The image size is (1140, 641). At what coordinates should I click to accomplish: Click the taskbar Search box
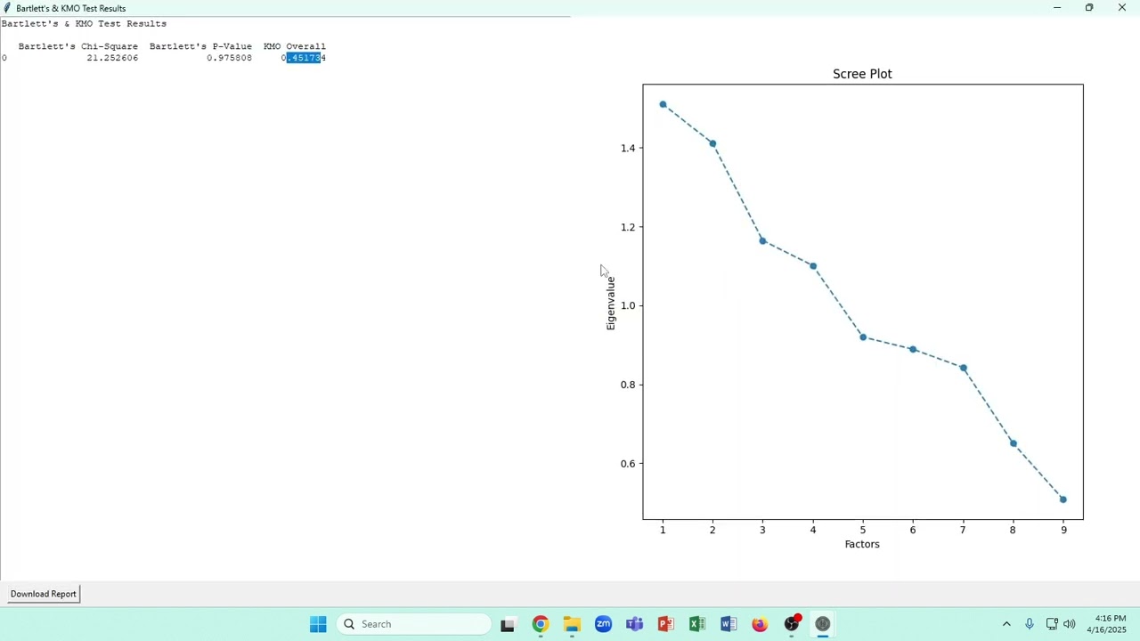tap(414, 624)
